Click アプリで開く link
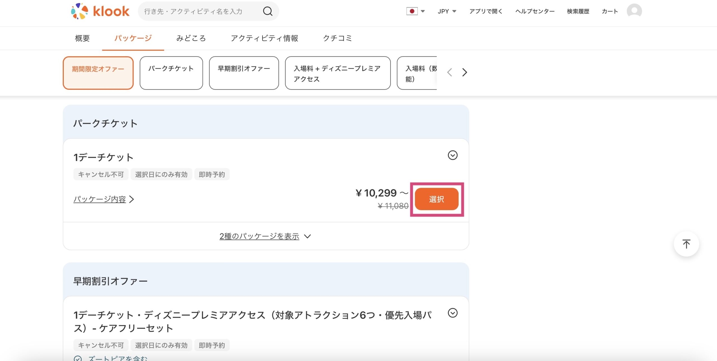The image size is (717, 361). coord(486,11)
